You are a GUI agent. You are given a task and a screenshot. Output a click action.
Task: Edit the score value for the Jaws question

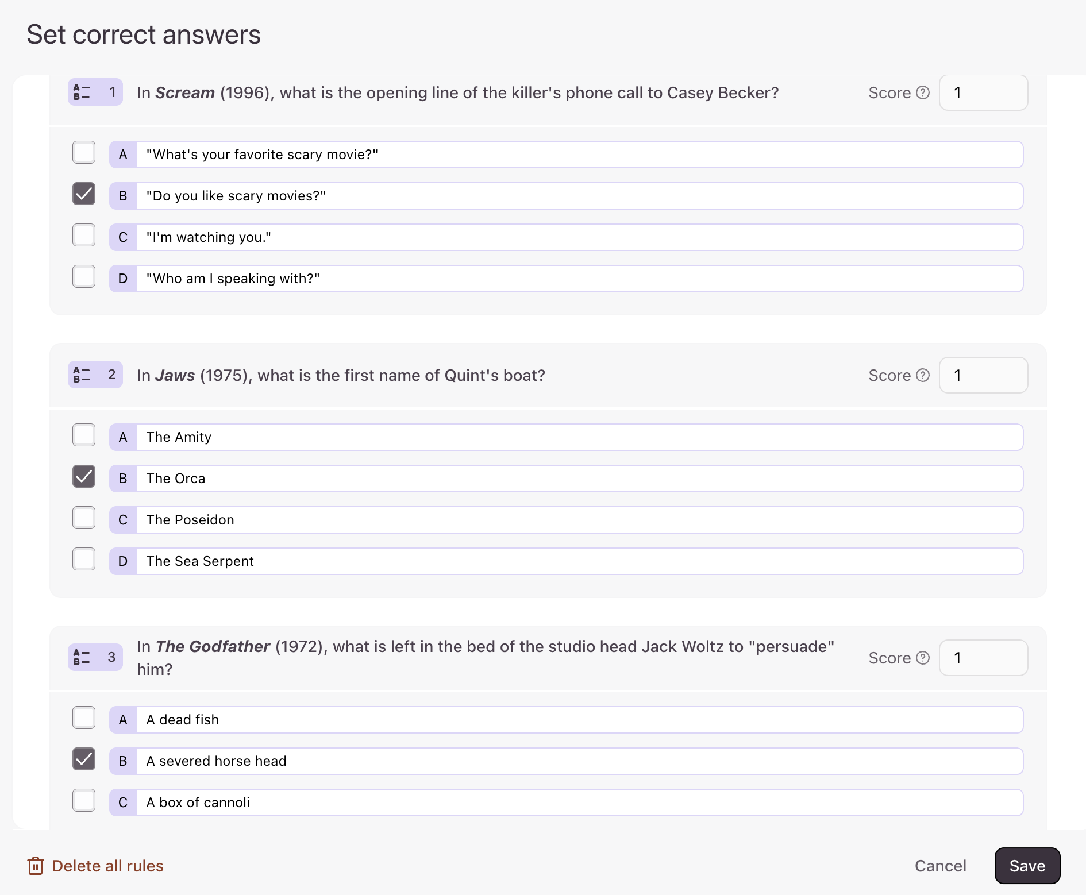pos(983,375)
